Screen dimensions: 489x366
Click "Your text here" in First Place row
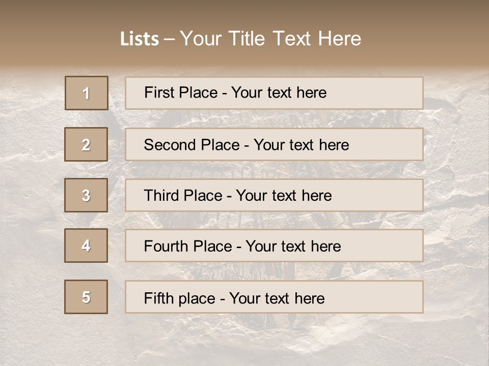(279, 93)
